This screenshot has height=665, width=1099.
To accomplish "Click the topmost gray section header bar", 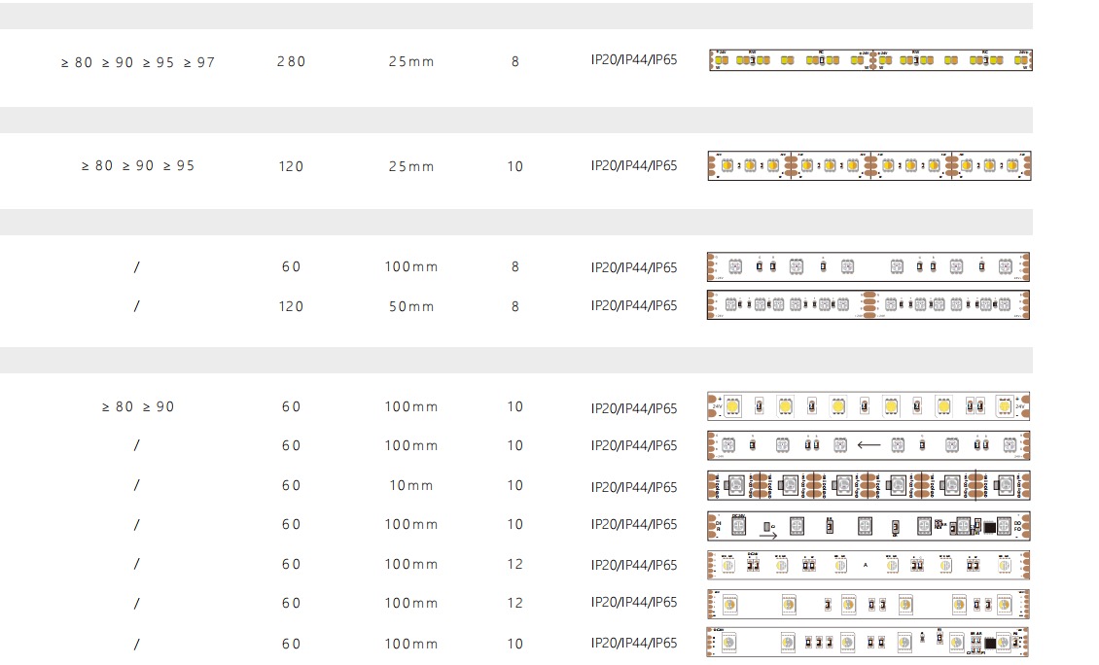I will click(x=515, y=16).
